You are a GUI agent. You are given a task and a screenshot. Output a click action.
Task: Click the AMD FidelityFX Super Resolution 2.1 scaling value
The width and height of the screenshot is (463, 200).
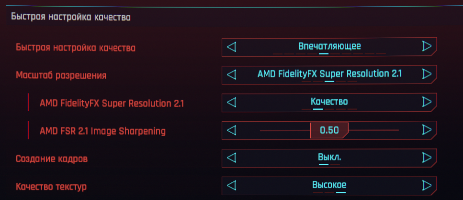(x=329, y=74)
